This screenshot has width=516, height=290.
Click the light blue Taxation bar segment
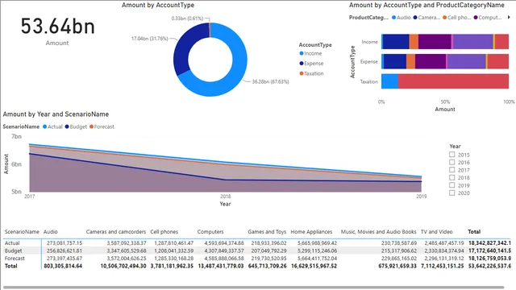389,81
